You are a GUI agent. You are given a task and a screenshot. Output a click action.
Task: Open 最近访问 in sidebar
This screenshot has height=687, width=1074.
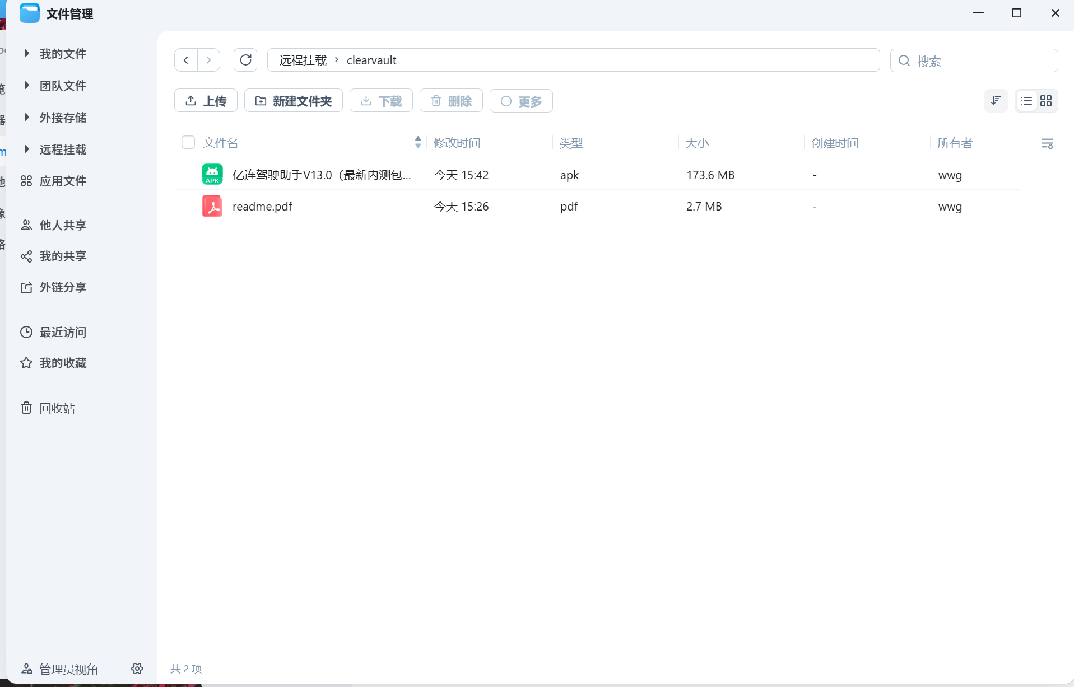point(54,332)
